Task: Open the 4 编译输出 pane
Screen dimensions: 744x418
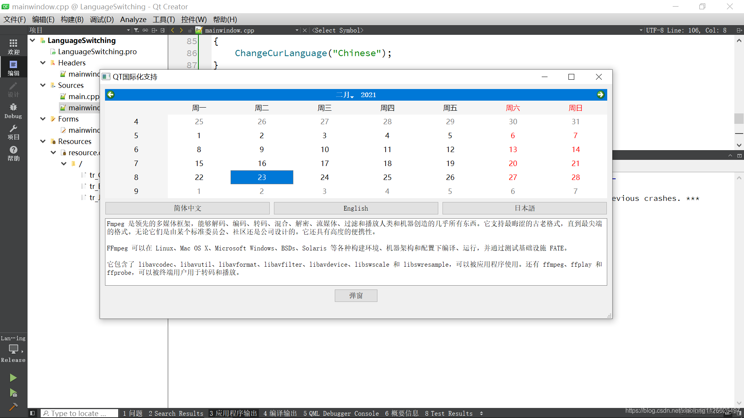Action: coord(280,413)
